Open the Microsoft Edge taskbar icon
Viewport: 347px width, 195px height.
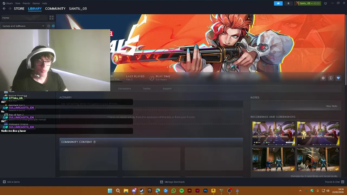tap(158, 191)
